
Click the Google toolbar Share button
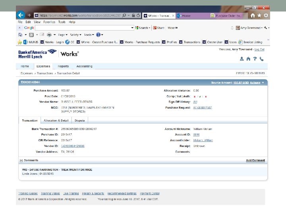(158, 28)
